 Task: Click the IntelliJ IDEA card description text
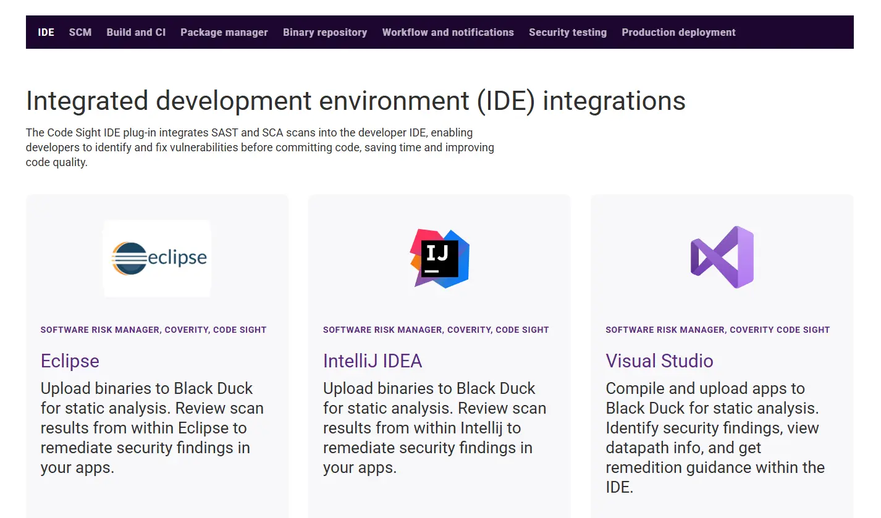click(434, 428)
